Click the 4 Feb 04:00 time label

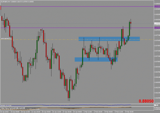[109, 112]
